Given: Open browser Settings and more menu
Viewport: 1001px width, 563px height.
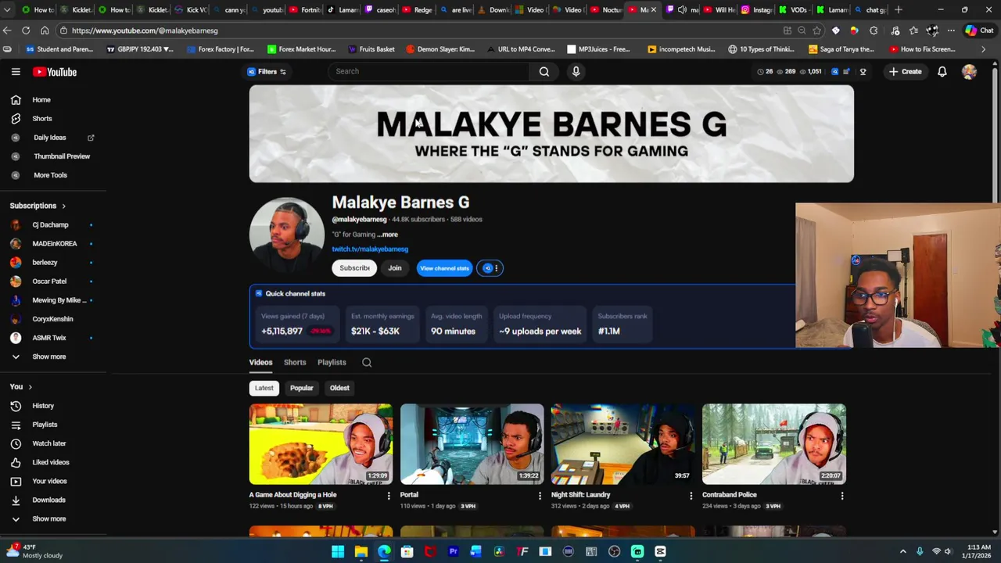Looking at the screenshot, I should pyautogui.click(x=951, y=30).
